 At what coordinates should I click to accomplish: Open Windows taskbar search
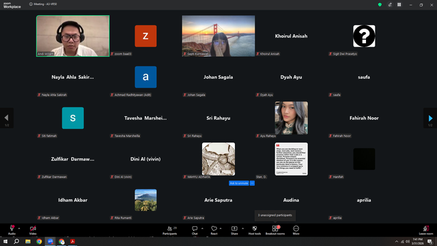point(16,241)
